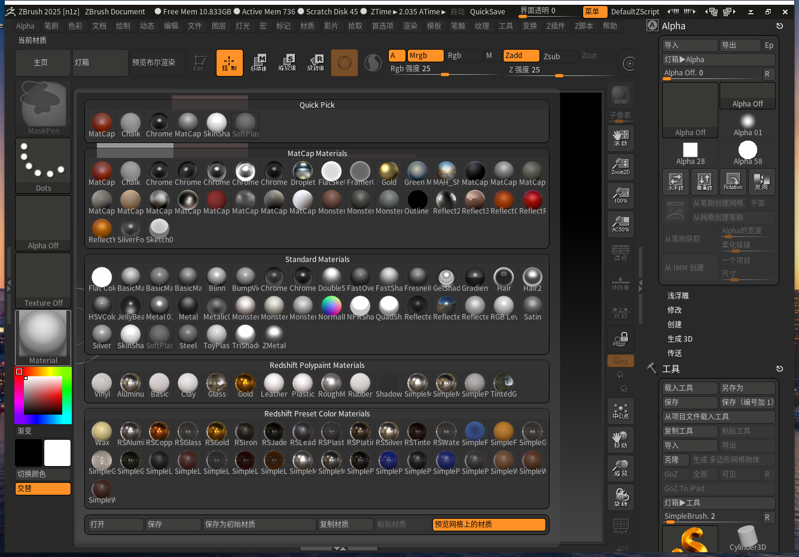Toggle the Zadd mode button
The height and width of the screenshot is (557, 799).
521,56
